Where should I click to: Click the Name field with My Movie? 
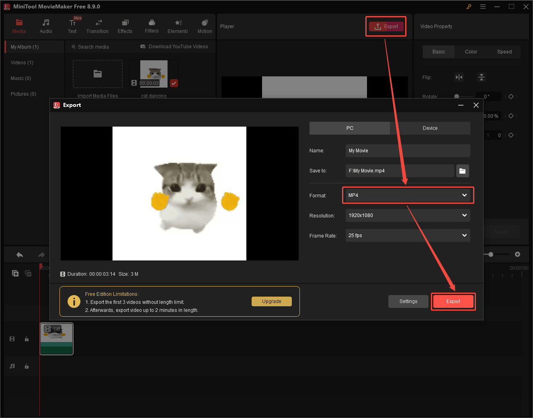[408, 151]
